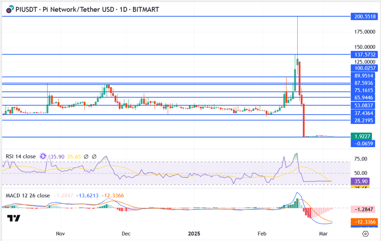Click the Feb label on the time axis
The height and width of the screenshot is (241, 381).
262,234
